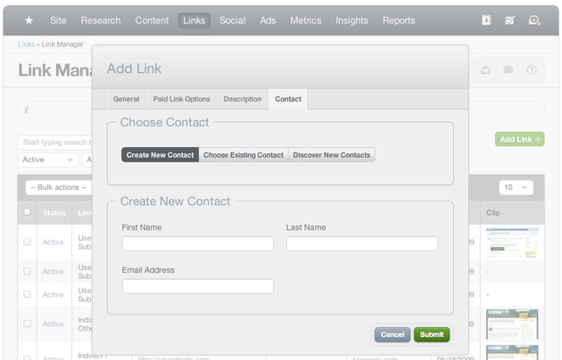
Task: Click the green Submit button
Action: (432, 334)
